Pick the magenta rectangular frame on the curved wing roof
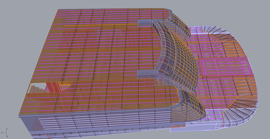Viewport: 270px width, 139px height. (226, 66)
